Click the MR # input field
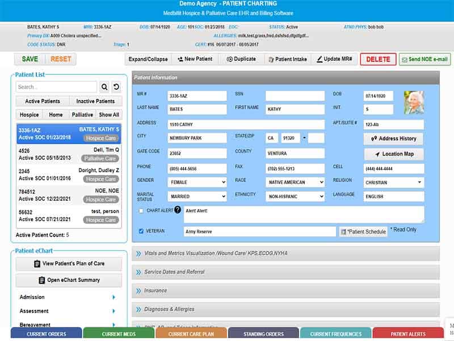 [197, 95]
